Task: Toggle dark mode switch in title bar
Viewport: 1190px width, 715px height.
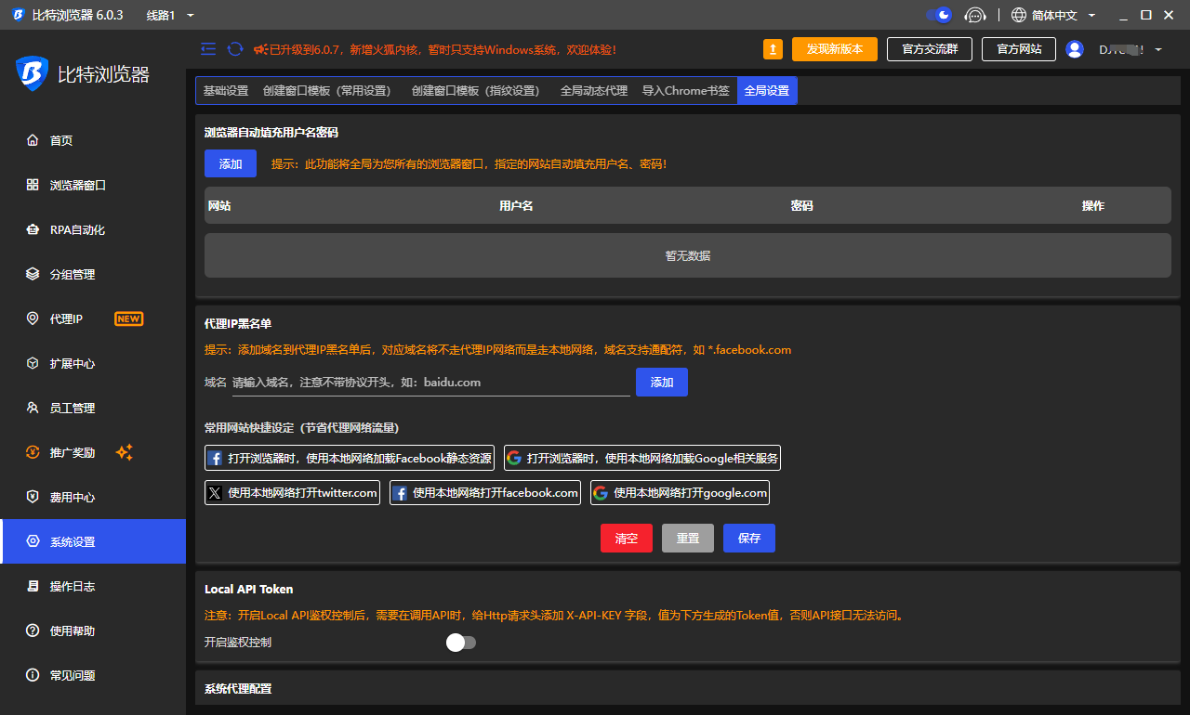Action: click(939, 15)
